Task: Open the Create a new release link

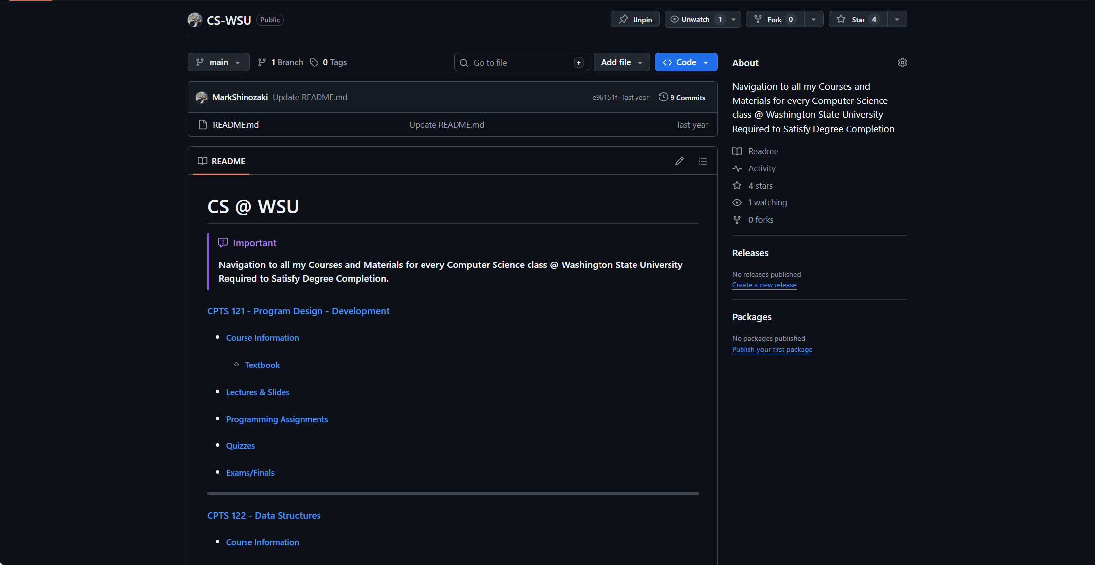Action: coord(764,285)
